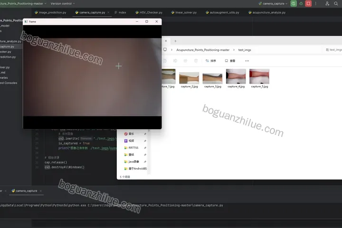This screenshot has height=228, width=342.
Task: Unpin the RRTTSS folder using its pin icon
Action: [145, 148]
